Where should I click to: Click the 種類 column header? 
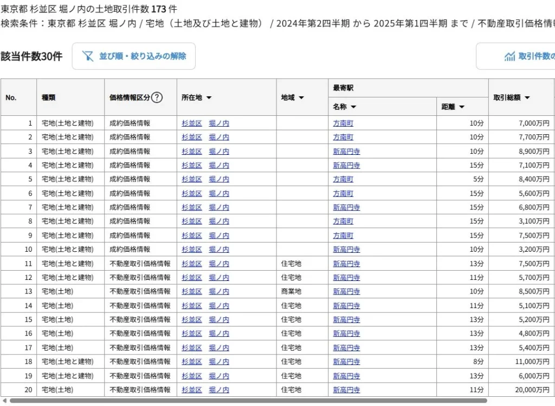[70, 97]
